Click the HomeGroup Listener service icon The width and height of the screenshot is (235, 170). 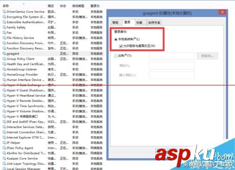pyautogui.click(x=4, y=70)
